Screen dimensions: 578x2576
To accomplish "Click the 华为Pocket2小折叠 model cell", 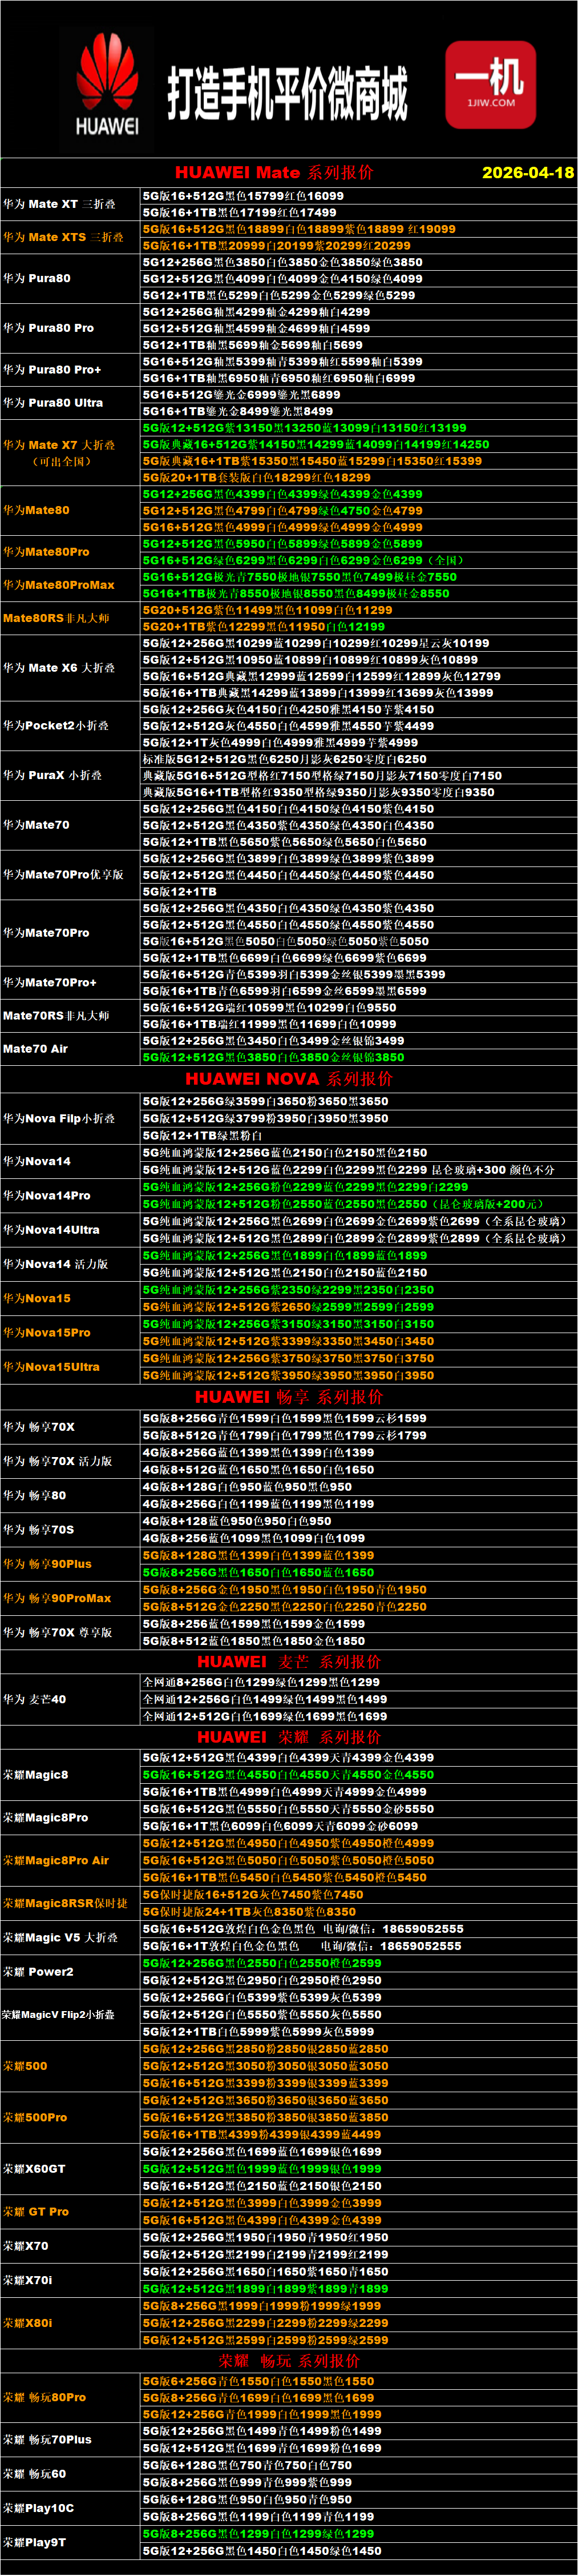I will tap(57, 725).
